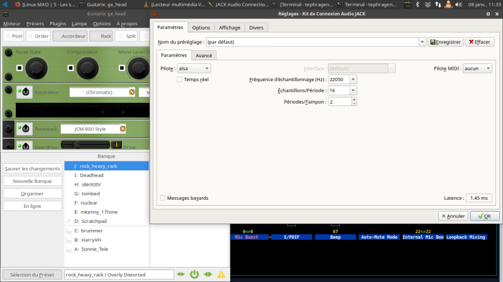Expand the Nom du préréglage dropdown arrow
The image size is (503, 282).
point(422,42)
